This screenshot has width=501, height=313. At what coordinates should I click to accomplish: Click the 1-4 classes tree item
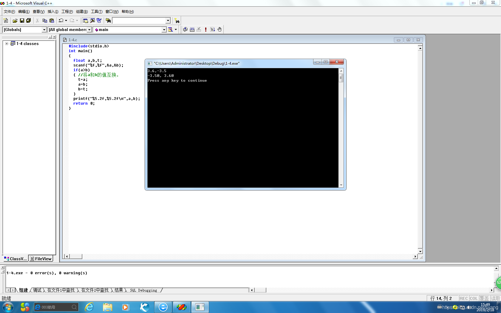[27, 44]
